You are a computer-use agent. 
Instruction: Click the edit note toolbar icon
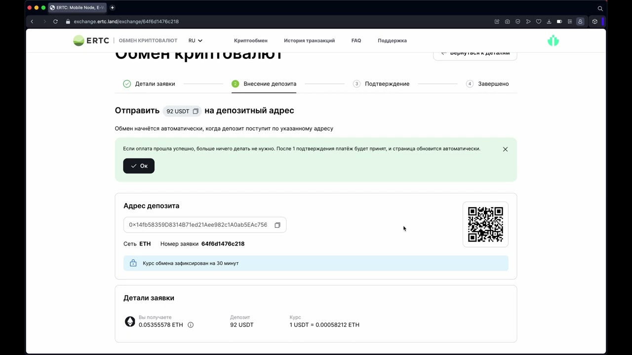(x=497, y=22)
